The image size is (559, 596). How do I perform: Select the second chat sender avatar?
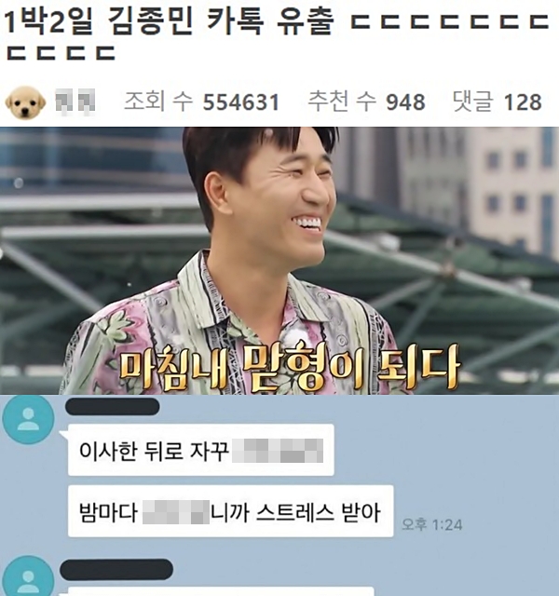click(28, 576)
